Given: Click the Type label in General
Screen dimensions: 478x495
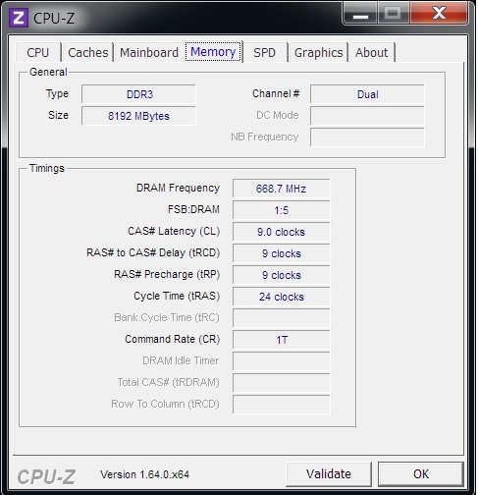Looking at the screenshot, I should pyautogui.click(x=57, y=94).
